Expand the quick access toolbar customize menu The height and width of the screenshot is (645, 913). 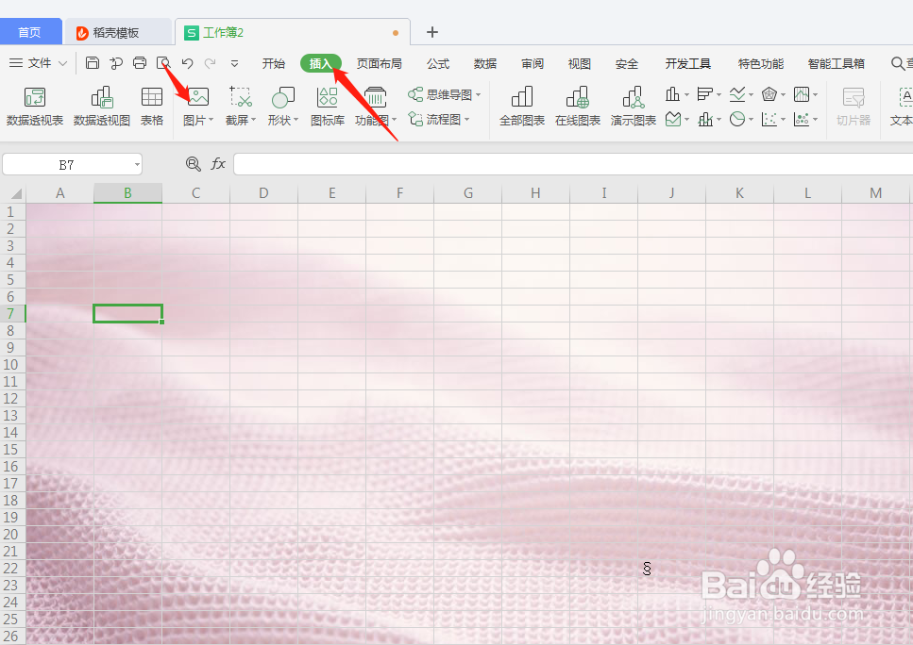(234, 63)
